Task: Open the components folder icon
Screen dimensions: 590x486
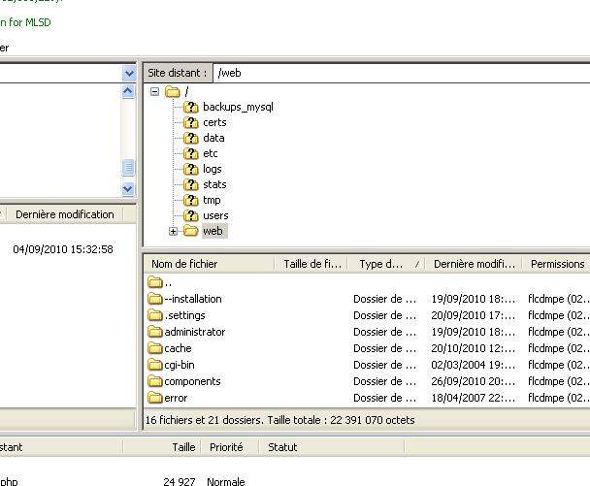Action: (155, 381)
